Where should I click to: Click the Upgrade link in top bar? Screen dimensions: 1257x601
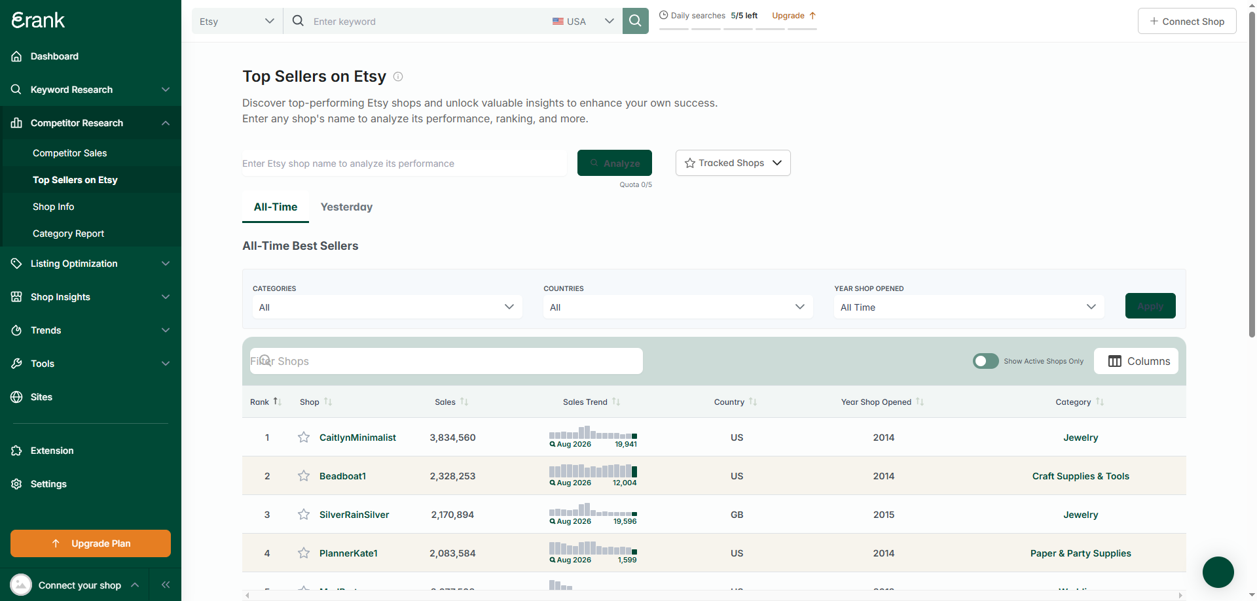tap(793, 16)
